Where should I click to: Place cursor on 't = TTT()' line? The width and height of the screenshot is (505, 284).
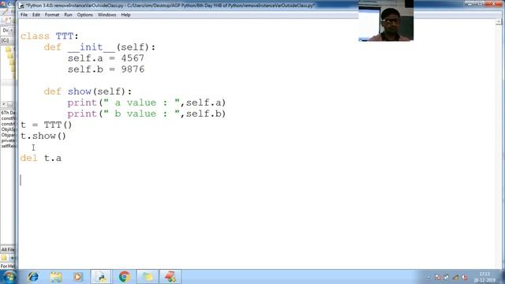[x=46, y=125]
